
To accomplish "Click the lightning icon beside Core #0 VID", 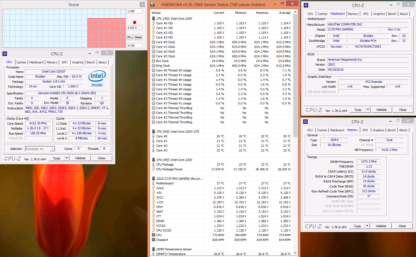I will tap(154, 23).
